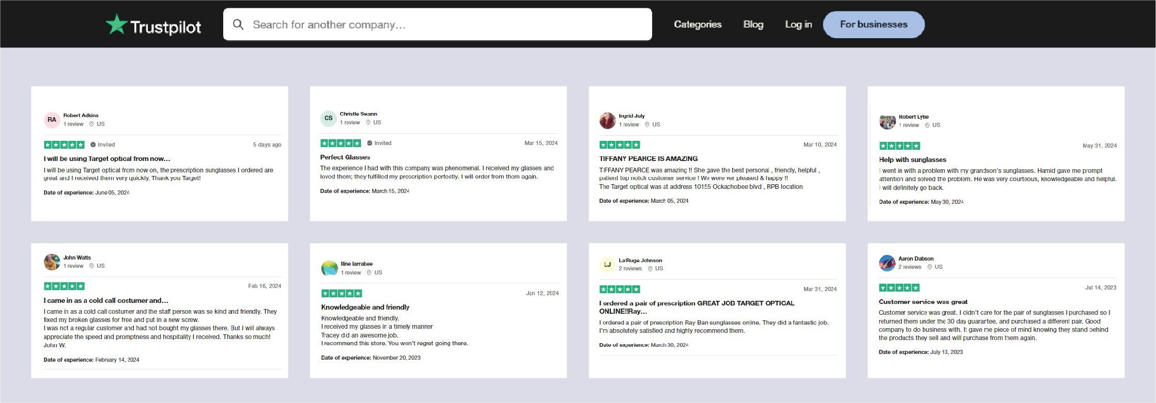
Task: Go to the Blog page
Action: (x=753, y=24)
